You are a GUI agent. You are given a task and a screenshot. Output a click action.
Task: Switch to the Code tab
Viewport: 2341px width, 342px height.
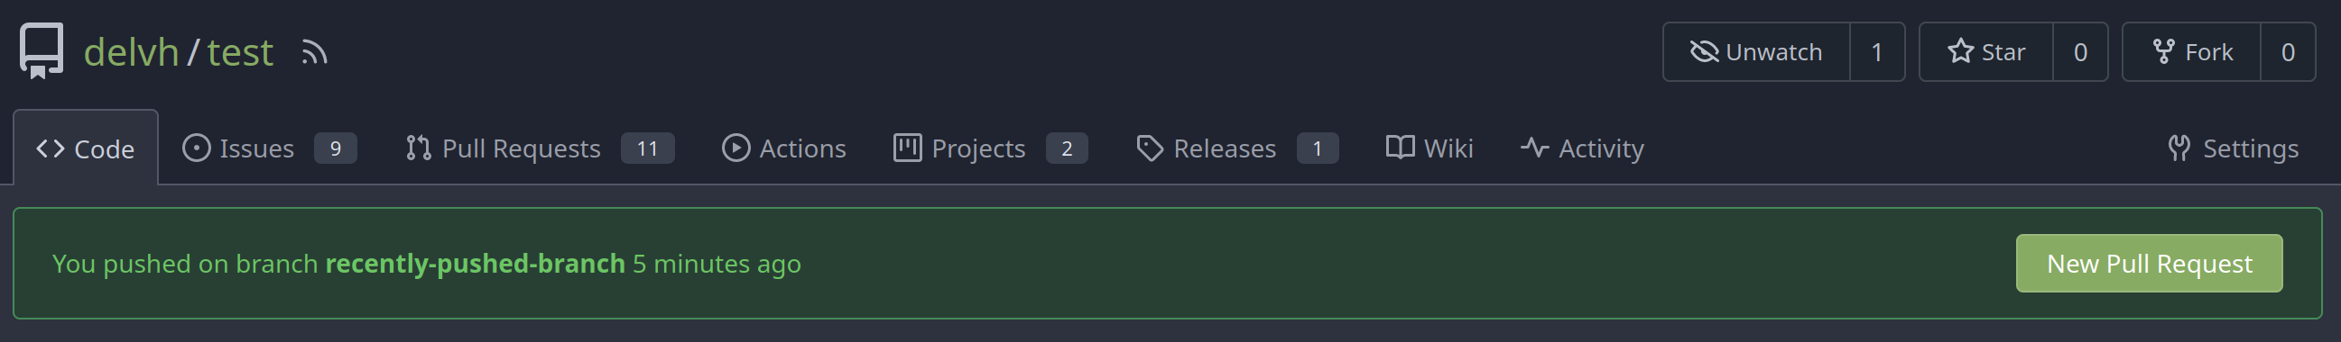(86, 148)
